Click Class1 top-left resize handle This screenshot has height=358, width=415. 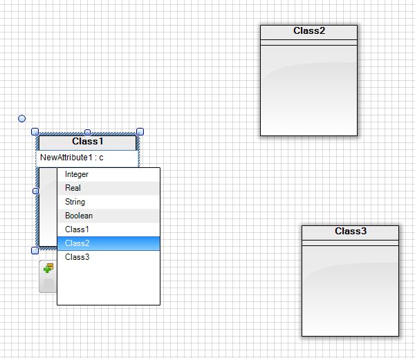(35, 131)
